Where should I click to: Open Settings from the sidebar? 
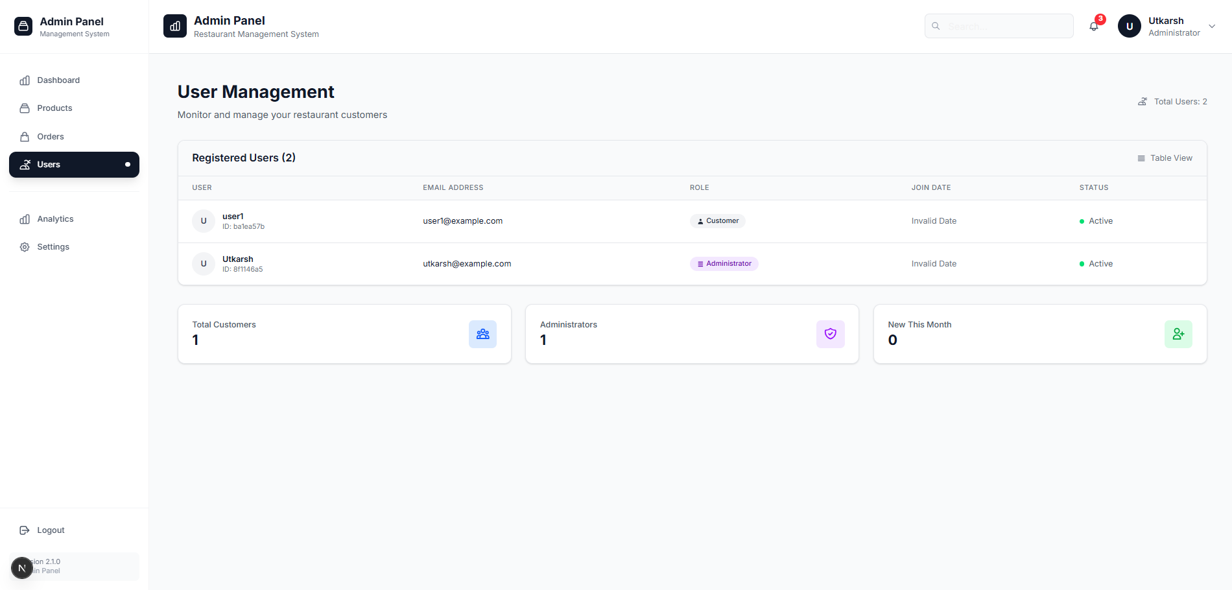[x=53, y=247]
